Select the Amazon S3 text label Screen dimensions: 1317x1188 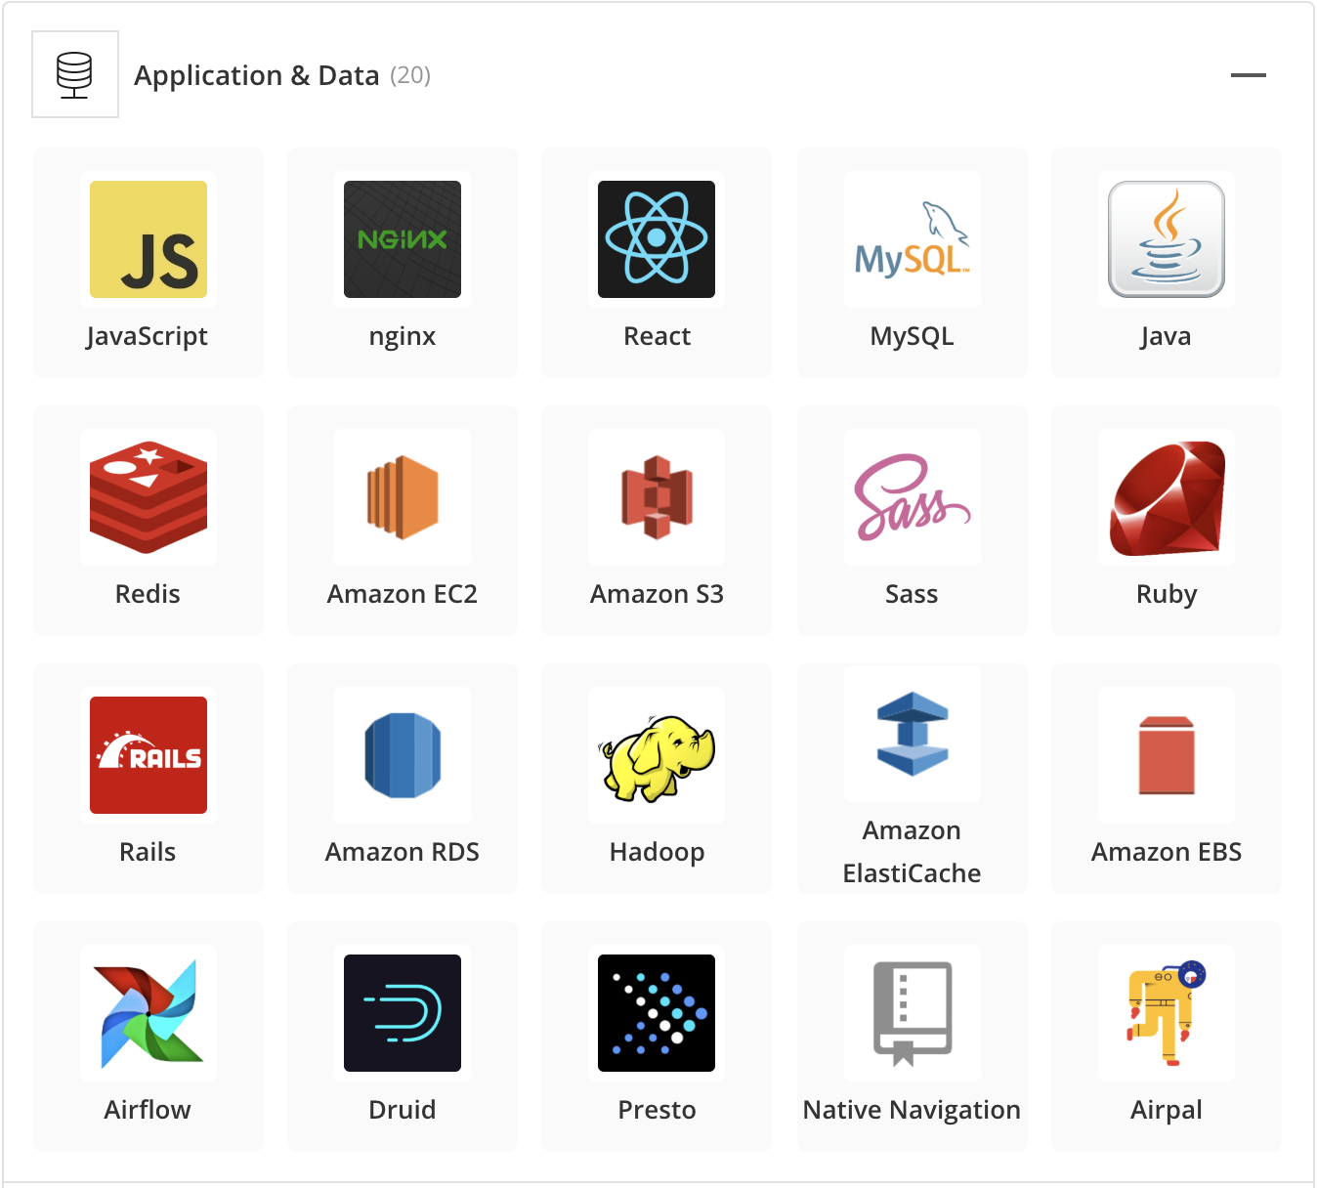click(x=657, y=594)
